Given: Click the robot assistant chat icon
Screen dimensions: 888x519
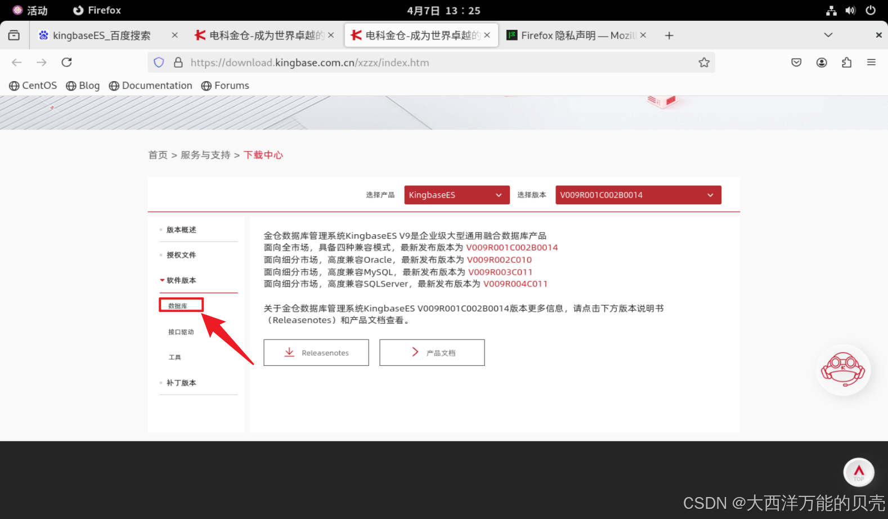Looking at the screenshot, I should pos(843,370).
